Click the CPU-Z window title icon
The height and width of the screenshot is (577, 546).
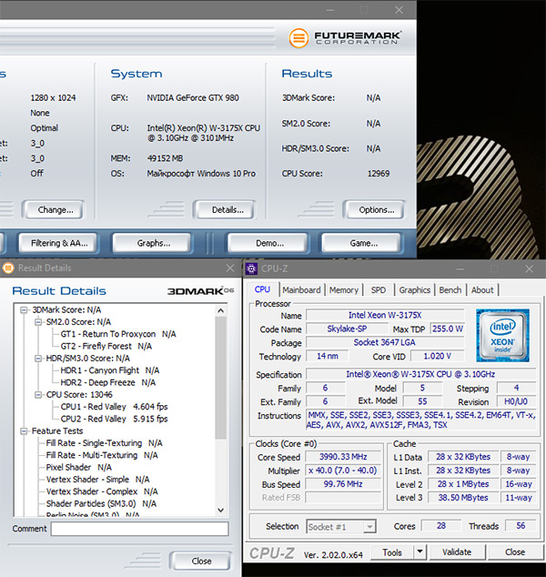click(251, 269)
